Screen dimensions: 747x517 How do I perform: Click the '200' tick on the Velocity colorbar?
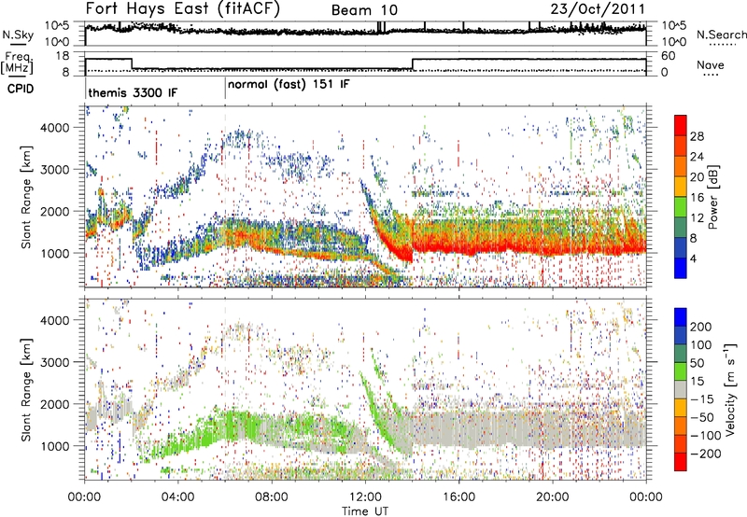[x=701, y=327]
